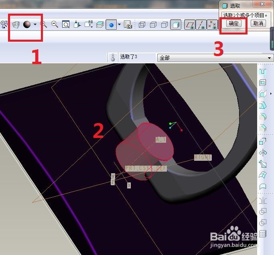Screen dimensions: 274x255
Task: Open the saved view list
Action: [89, 24]
